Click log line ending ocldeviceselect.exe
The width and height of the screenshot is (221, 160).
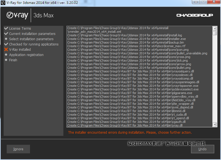pyautogui.click(x=133, y=89)
